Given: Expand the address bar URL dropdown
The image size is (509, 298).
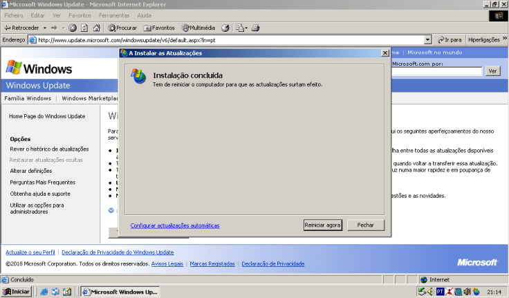Looking at the screenshot, I should 428,40.
